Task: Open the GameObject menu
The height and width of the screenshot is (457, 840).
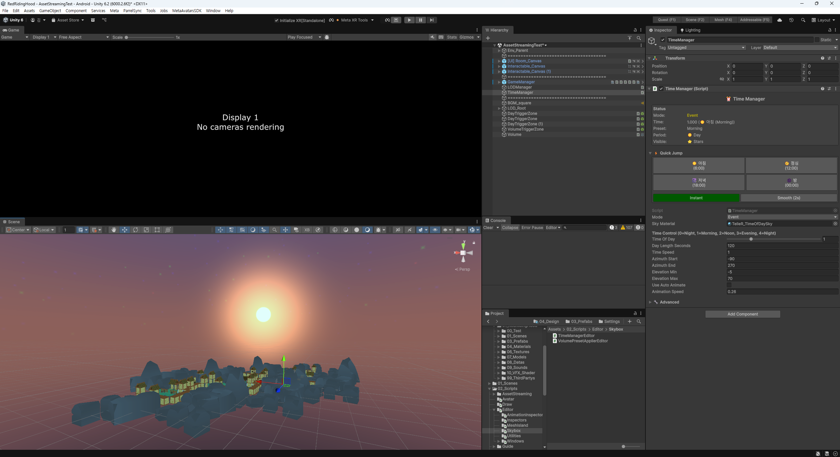Action: coord(50,11)
